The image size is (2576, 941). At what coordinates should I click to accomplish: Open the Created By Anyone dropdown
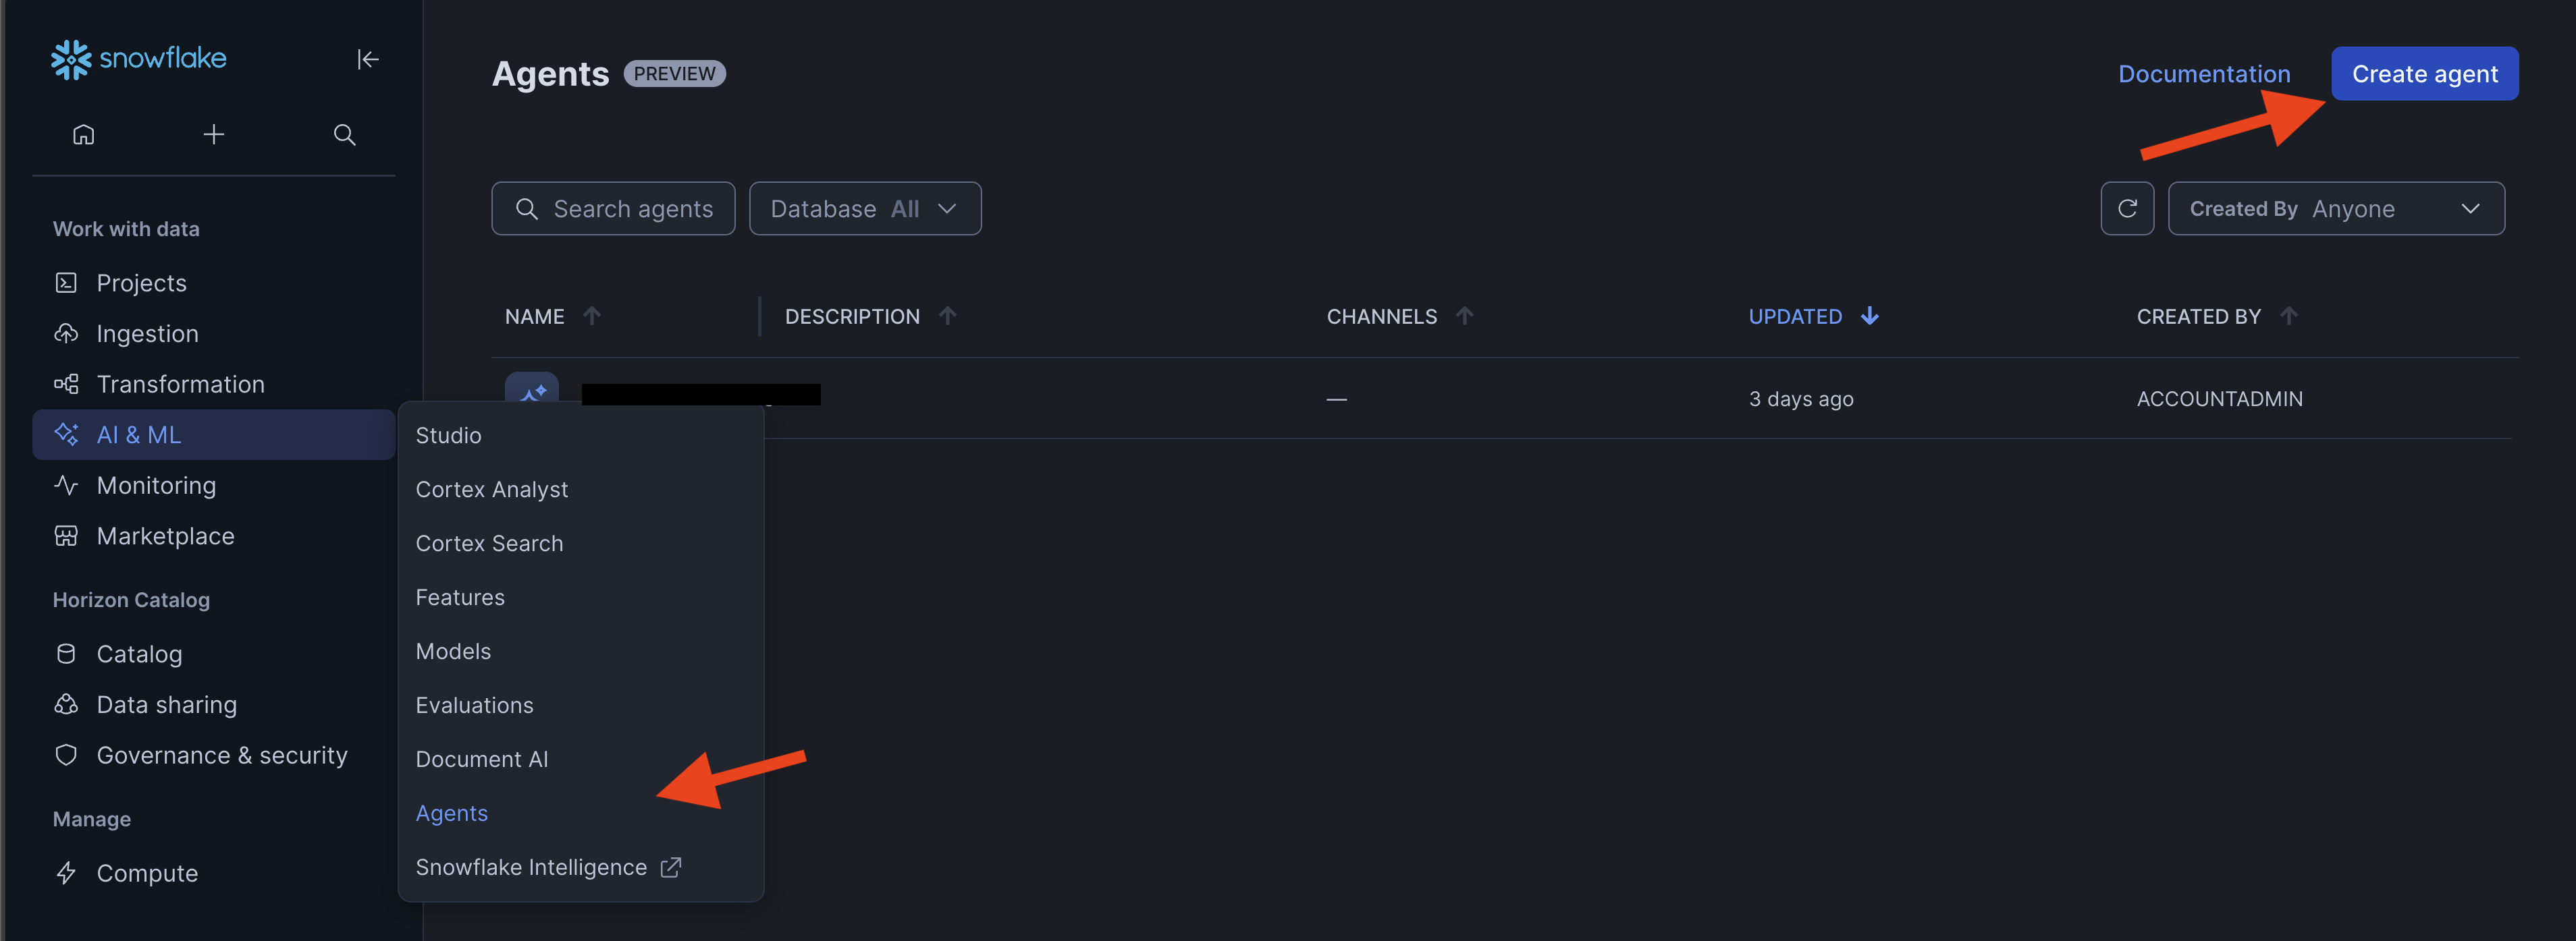point(2336,209)
